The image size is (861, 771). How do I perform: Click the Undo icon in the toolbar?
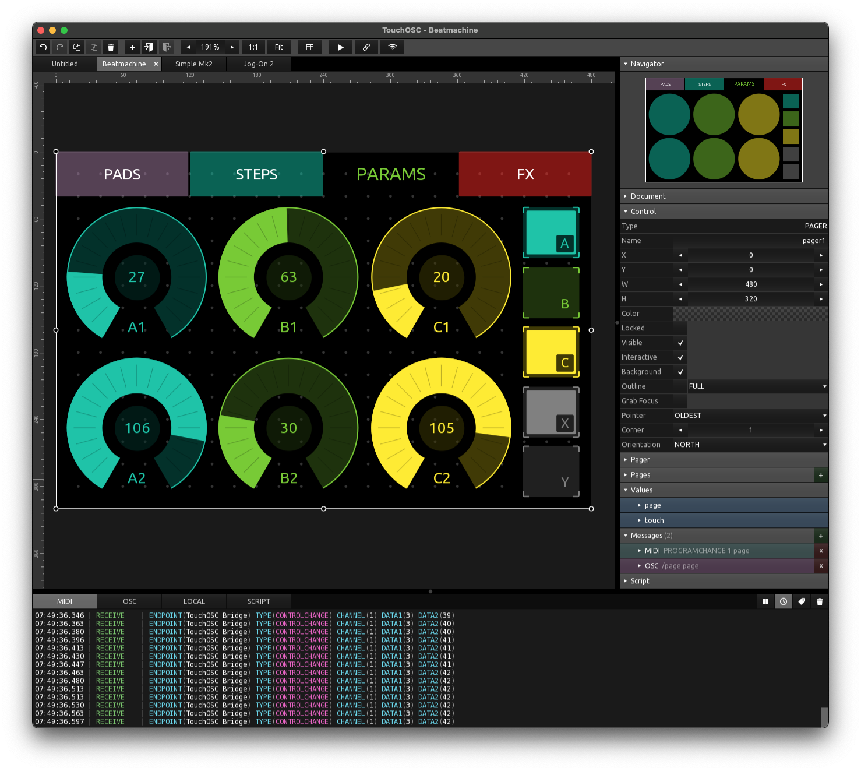point(43,47)
